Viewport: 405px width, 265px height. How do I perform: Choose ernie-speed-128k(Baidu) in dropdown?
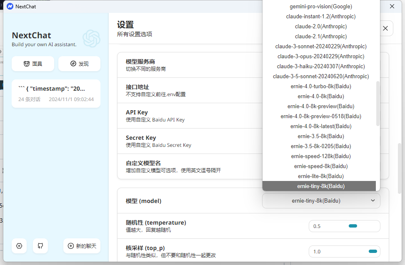click(x=321, y=156)
